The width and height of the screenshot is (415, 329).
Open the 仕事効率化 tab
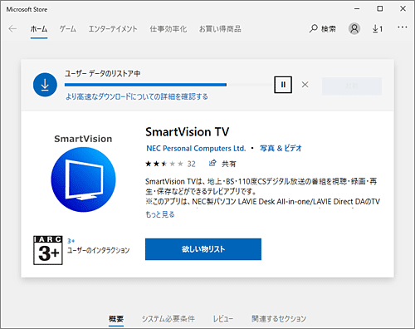[x=168, y=29]
